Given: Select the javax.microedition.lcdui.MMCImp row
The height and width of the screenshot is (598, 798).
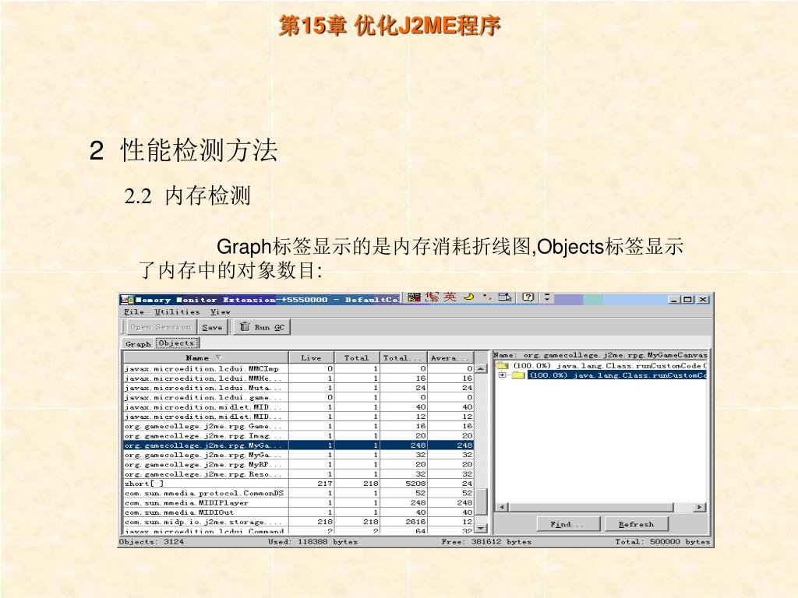Looking at the screenshot, I should click(x=298, y=368).
